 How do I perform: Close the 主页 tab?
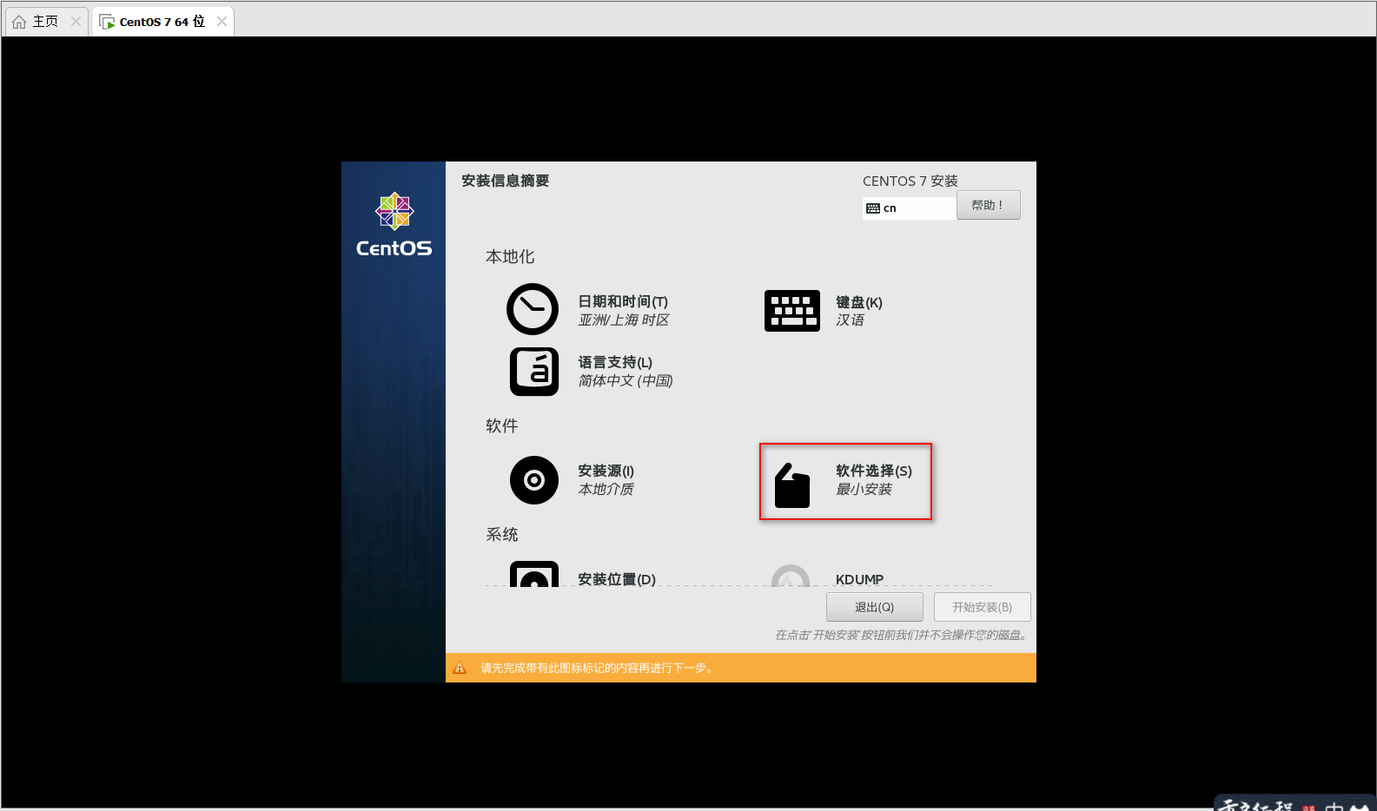pyautogui.click(x=76, y=22)
